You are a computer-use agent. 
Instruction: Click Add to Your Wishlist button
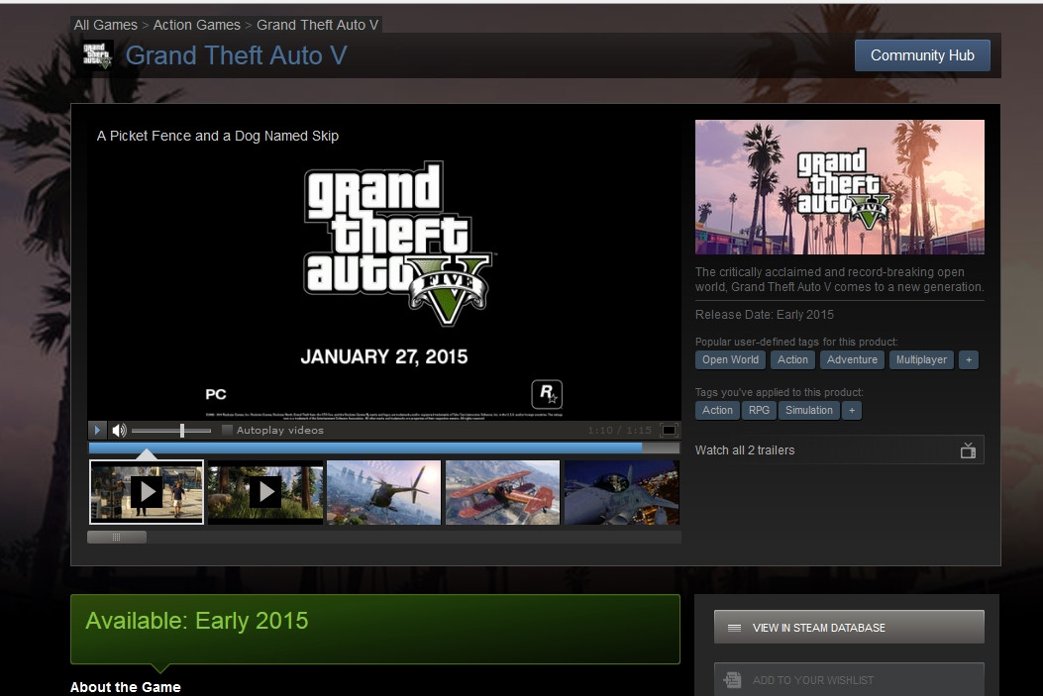click(849, 679)
